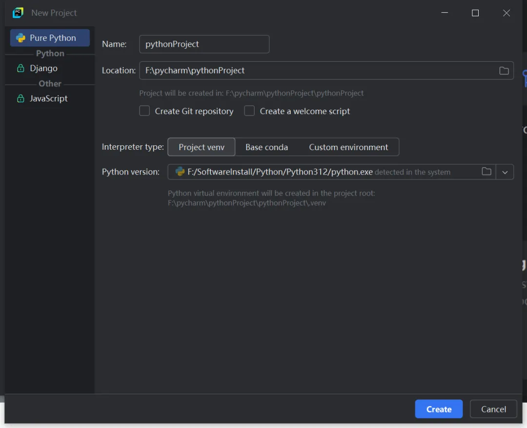The height and width of the screenshot is (428, 527).
Task: Expand Python version dropdown arrow
Action: [505, 172]
